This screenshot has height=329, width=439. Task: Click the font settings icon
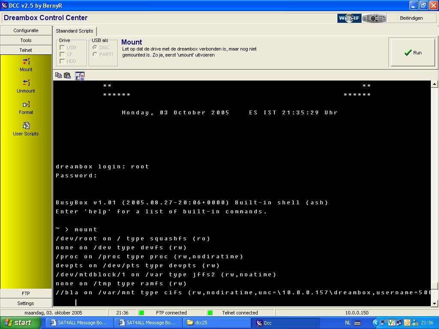80,76
